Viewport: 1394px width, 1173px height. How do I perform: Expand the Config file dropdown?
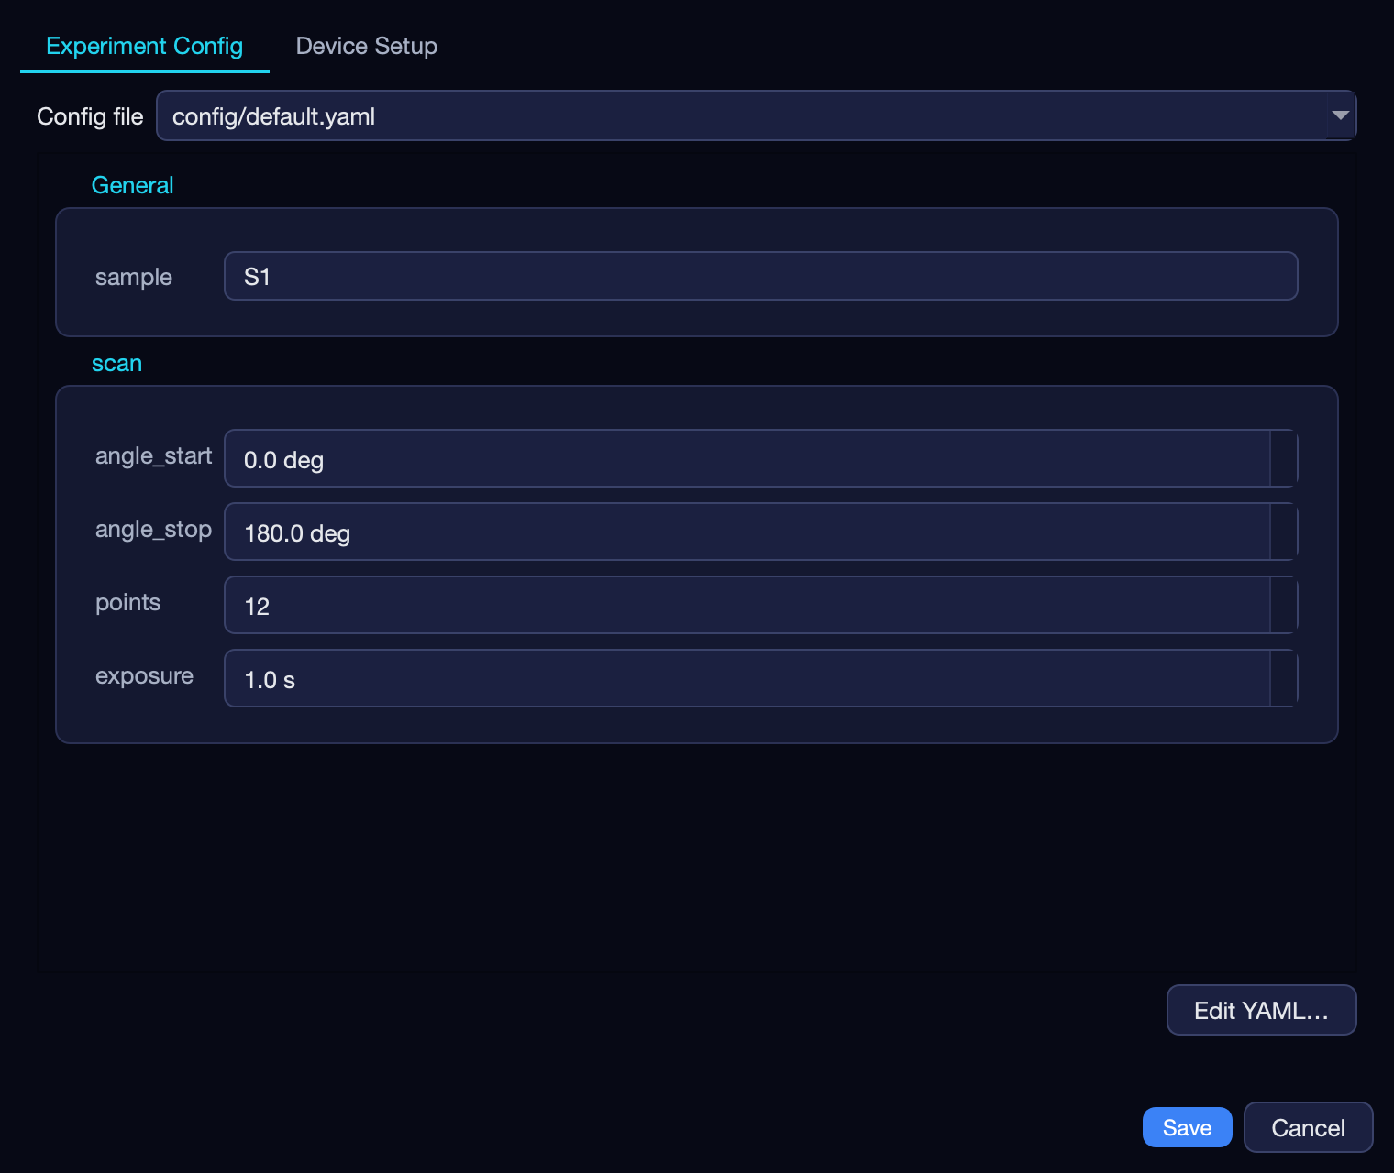coord(757,115)
